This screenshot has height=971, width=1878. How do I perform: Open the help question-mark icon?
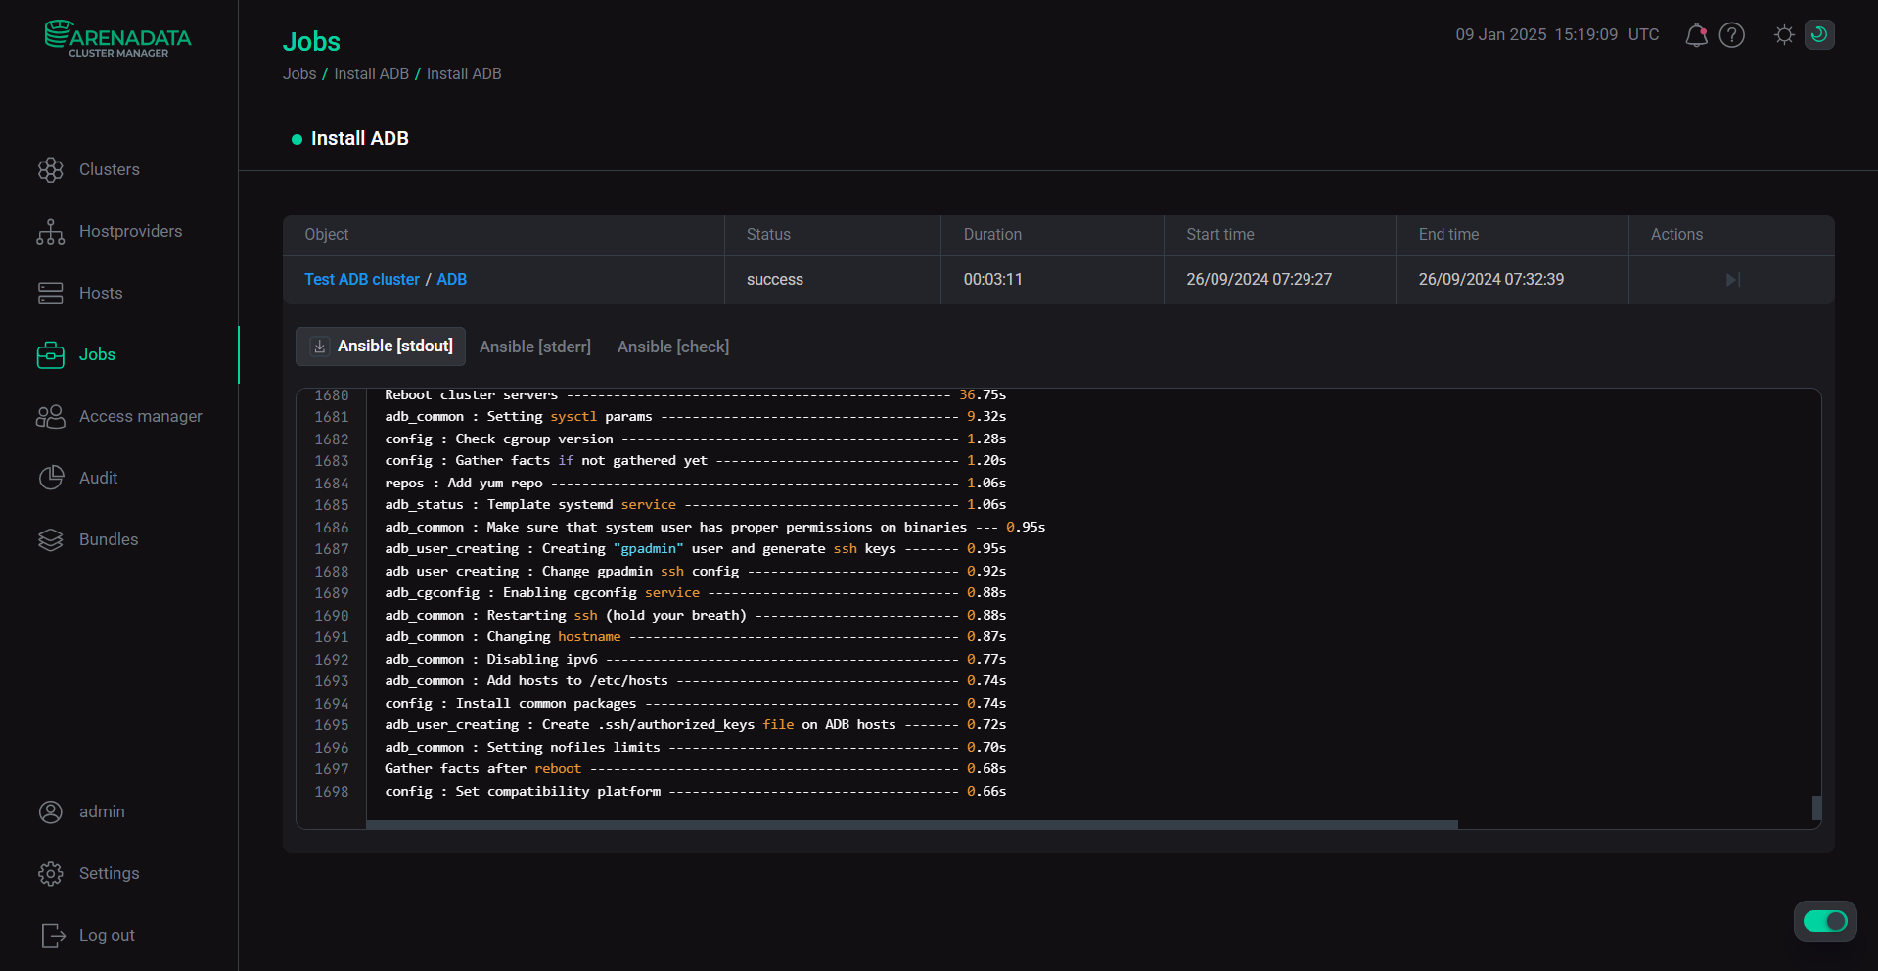1732,35
